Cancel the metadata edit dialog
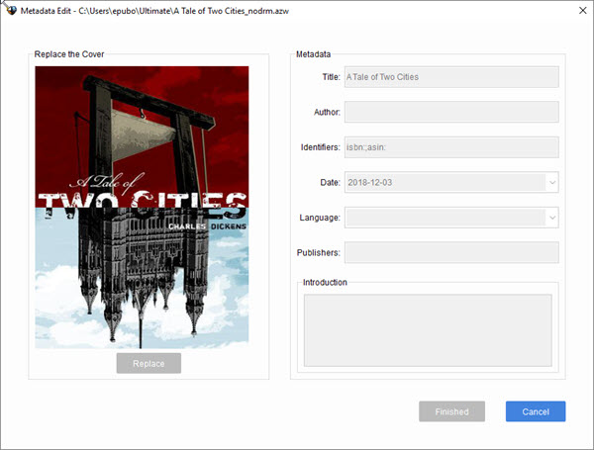The image size is (594, 450). click(x=536, y=411)
